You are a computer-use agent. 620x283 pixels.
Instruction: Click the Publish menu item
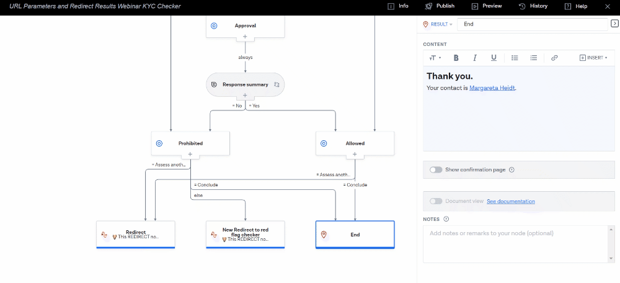[x=440, y=6]
